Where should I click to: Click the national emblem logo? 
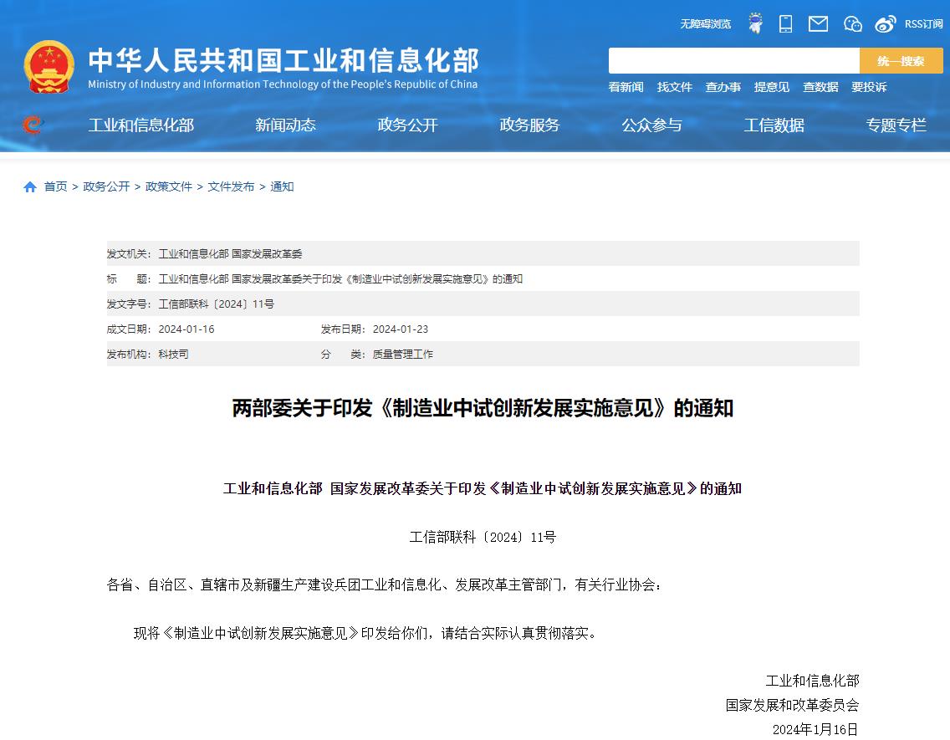coord(49,66)
